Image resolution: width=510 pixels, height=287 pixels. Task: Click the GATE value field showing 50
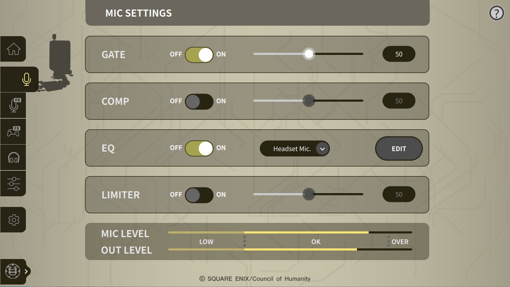coord(399,54)
